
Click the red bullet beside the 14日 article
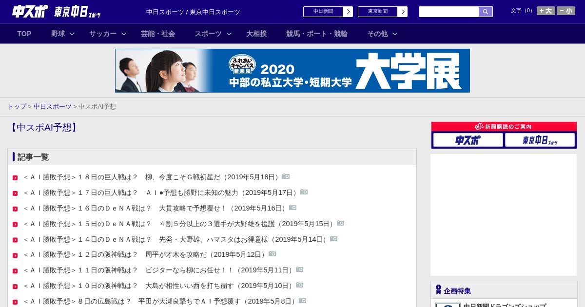click(15, 240)
